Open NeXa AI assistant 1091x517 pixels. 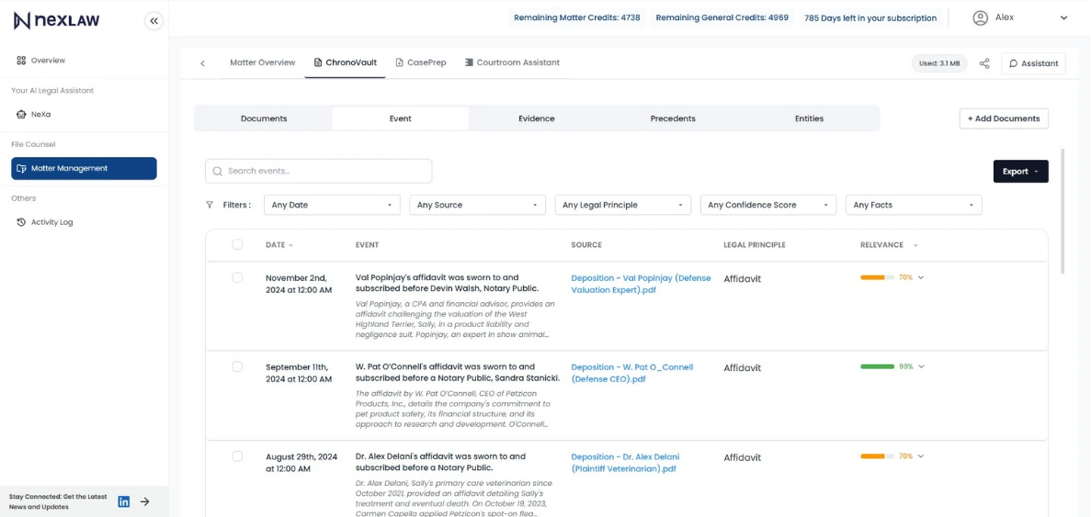(40, 114)
